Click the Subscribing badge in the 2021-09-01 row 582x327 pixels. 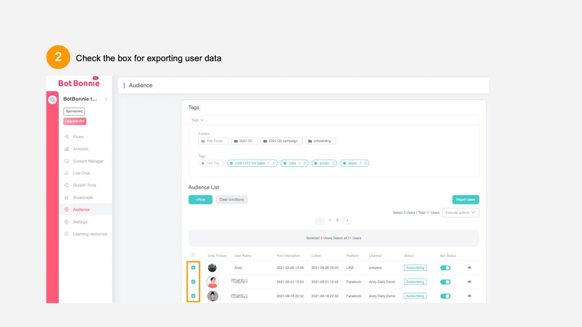[x=415, y=281]
